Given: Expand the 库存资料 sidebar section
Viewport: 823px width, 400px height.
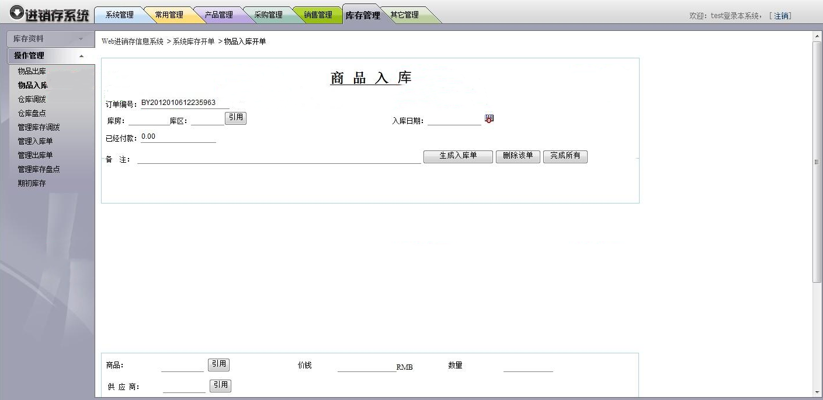Looking at the screenshot, I should click(x=50, y=39).
